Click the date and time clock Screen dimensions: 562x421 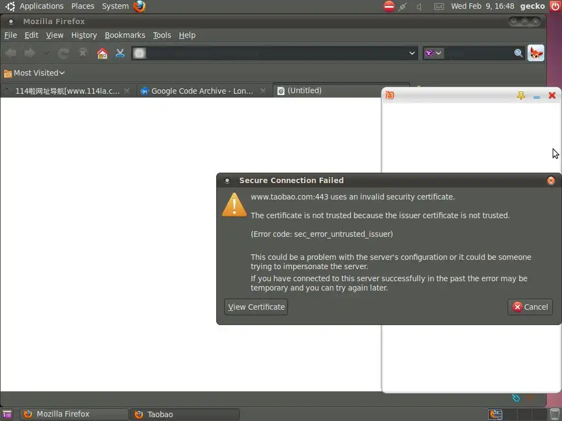point(482,6)
